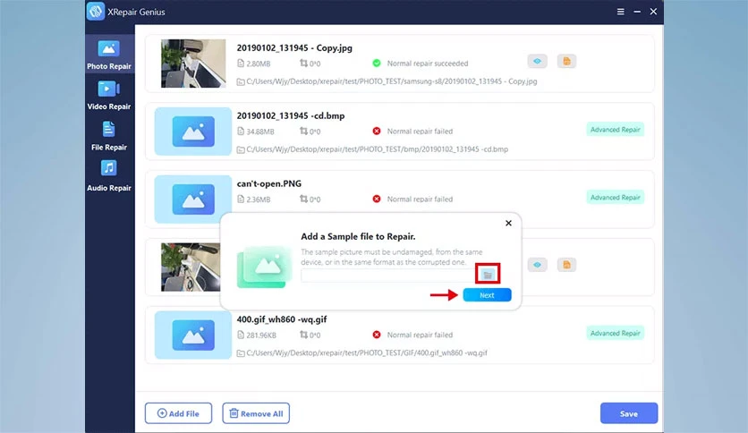748x433 pixels.
Task: Save 20190102_131945 - Copy.jpg using orange file icon
Action: (566, 61)
